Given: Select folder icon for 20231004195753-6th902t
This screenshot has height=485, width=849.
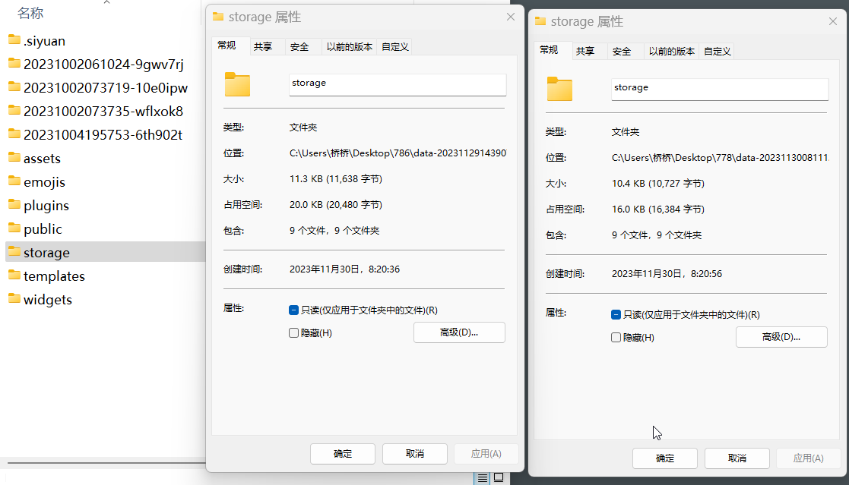Looking at the screenshot, I should point(14,134).
